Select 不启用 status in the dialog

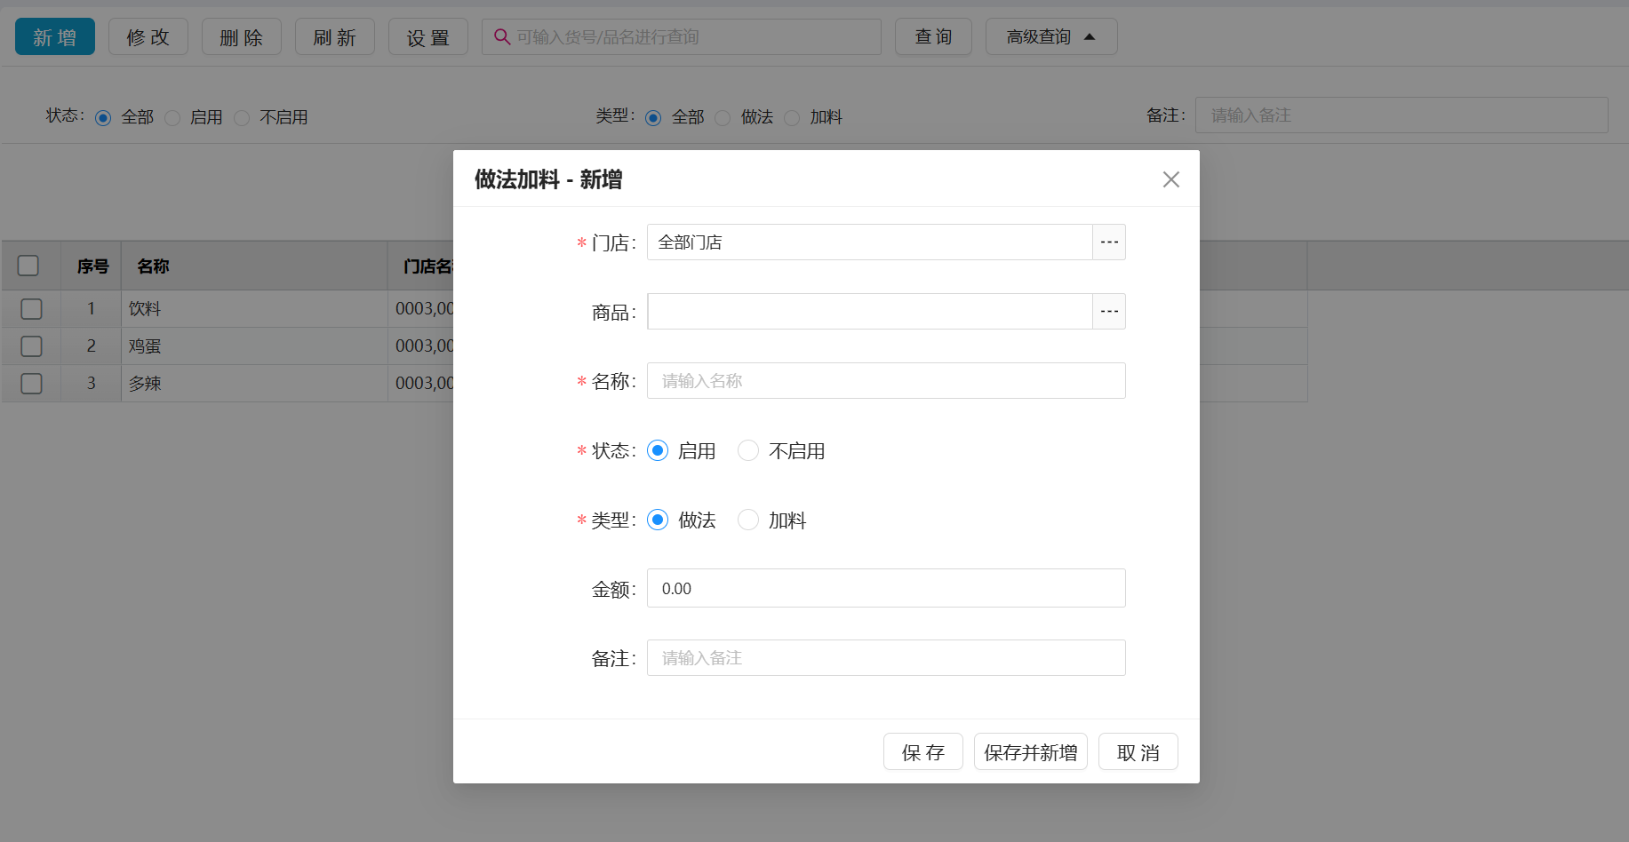tap(748, 450)
